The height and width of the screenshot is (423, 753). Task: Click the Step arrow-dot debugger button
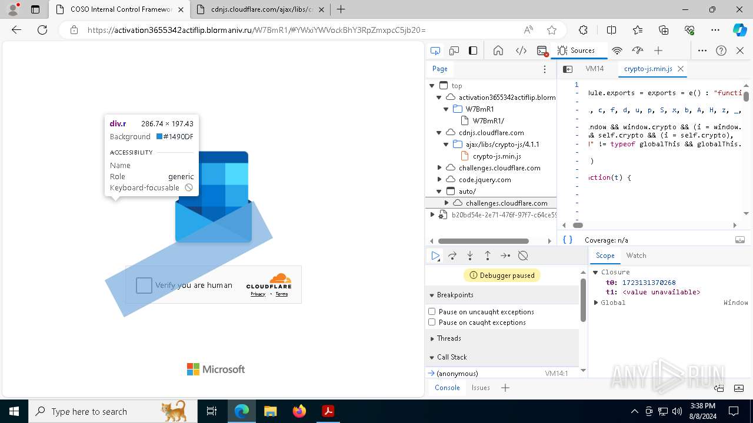[x=505, y=256]
